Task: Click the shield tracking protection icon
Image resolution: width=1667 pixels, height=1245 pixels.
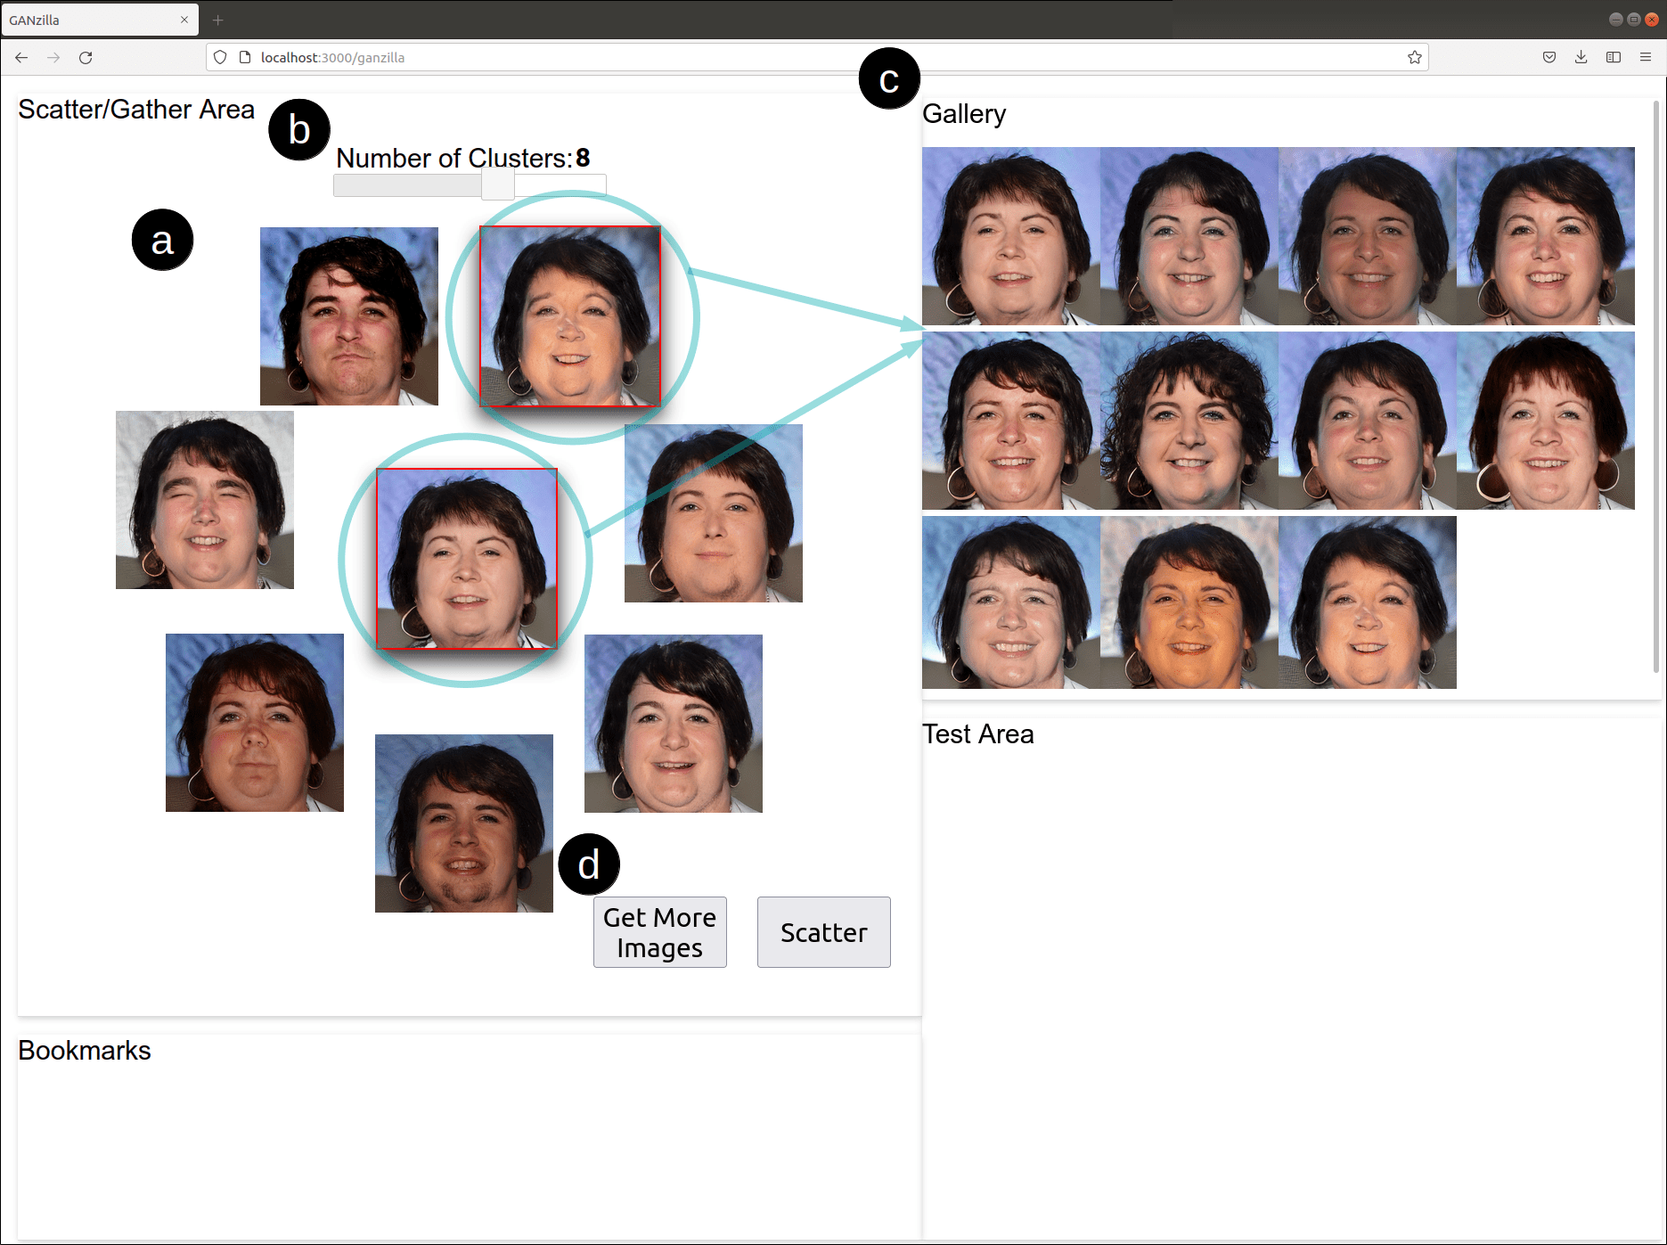Action: [220, 58]
